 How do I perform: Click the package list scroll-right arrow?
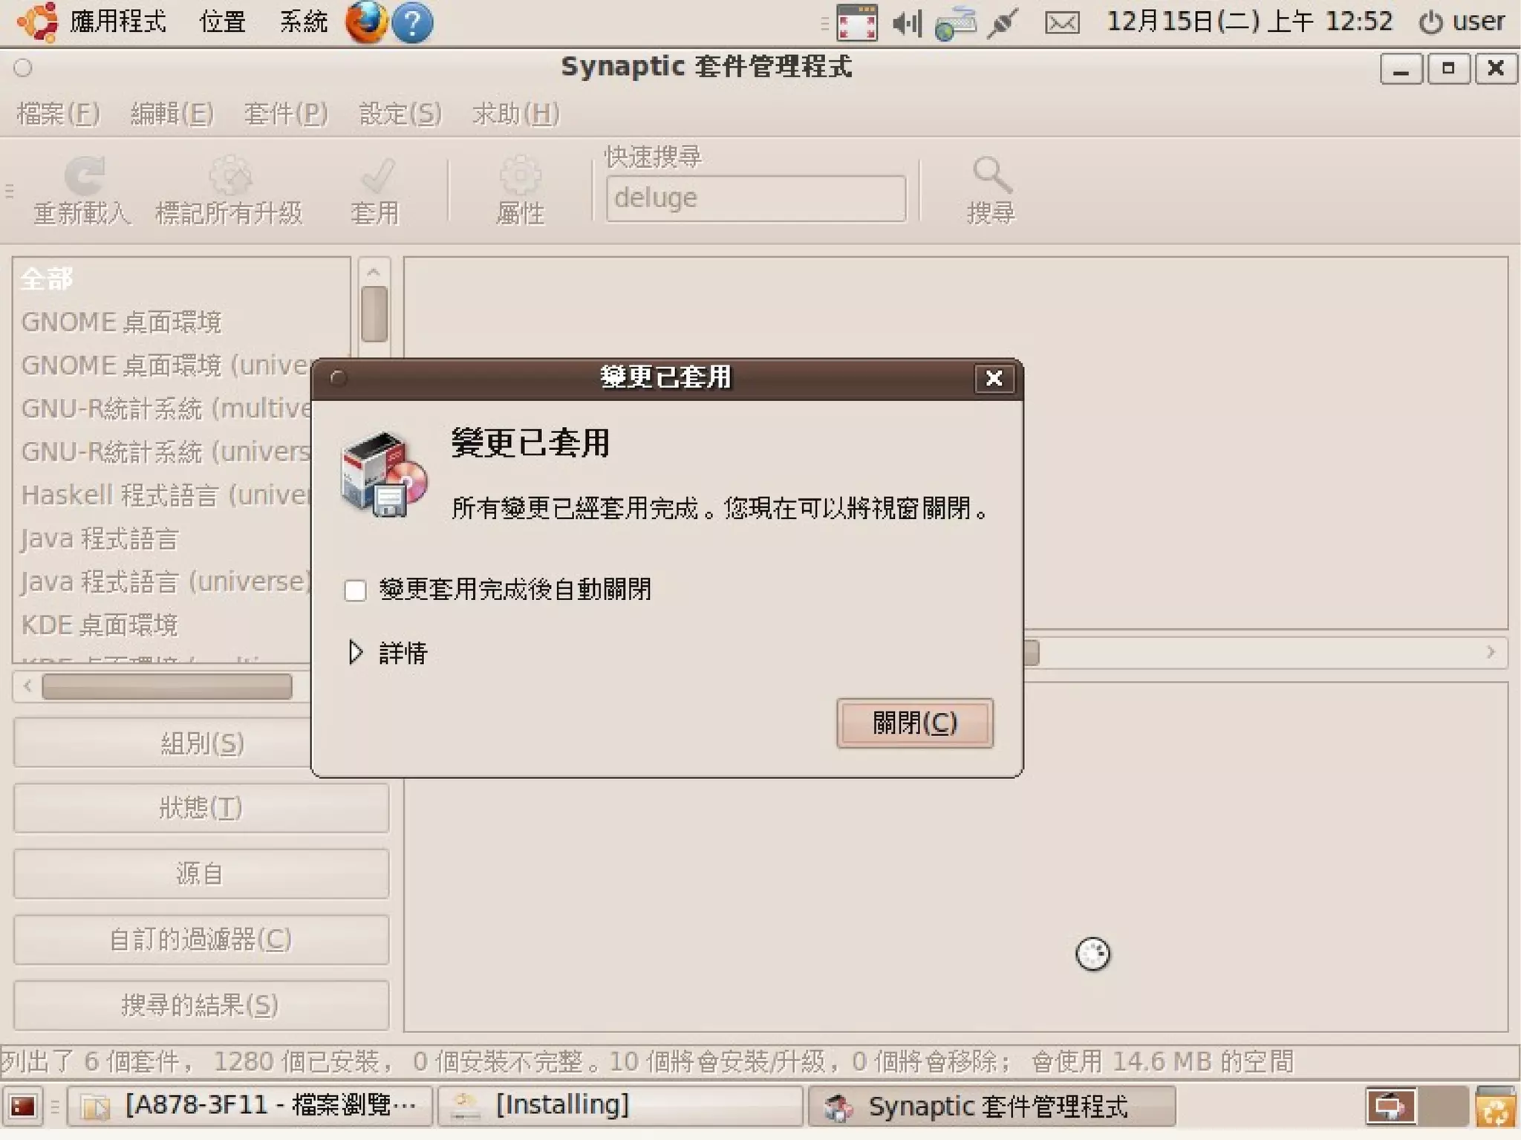point(1491,652)
